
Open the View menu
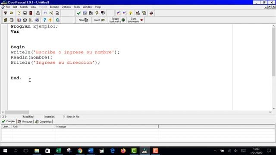tap(33, 7)
